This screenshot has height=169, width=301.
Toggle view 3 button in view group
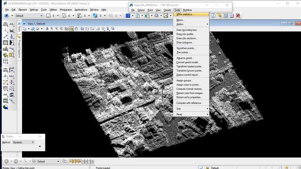[x=77, y=161]
